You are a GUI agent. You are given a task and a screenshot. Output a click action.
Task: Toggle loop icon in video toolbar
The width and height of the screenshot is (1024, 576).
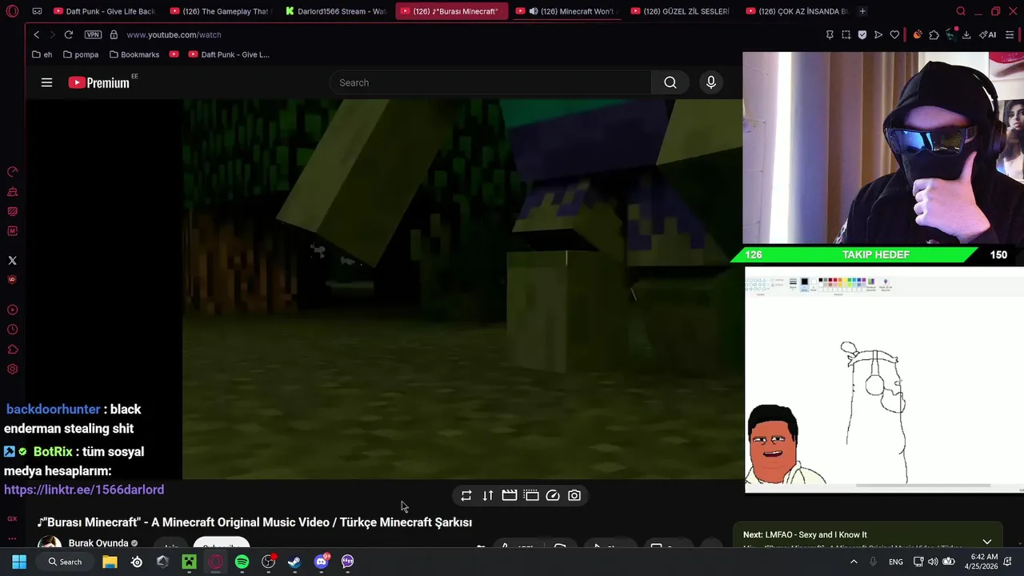(466, 495)
